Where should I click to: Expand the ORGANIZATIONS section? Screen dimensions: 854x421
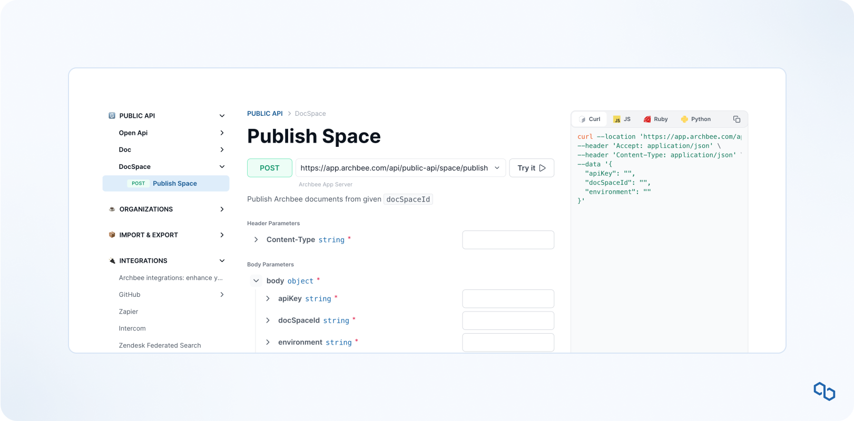(222, 209)
